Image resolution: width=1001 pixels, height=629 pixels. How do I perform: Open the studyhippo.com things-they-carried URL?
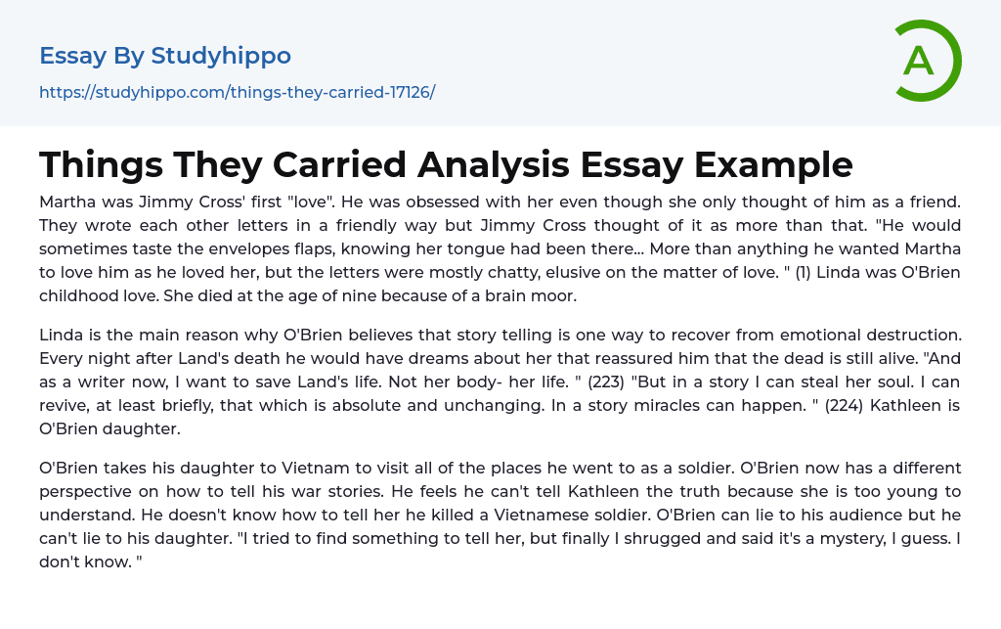click(237, 92)
